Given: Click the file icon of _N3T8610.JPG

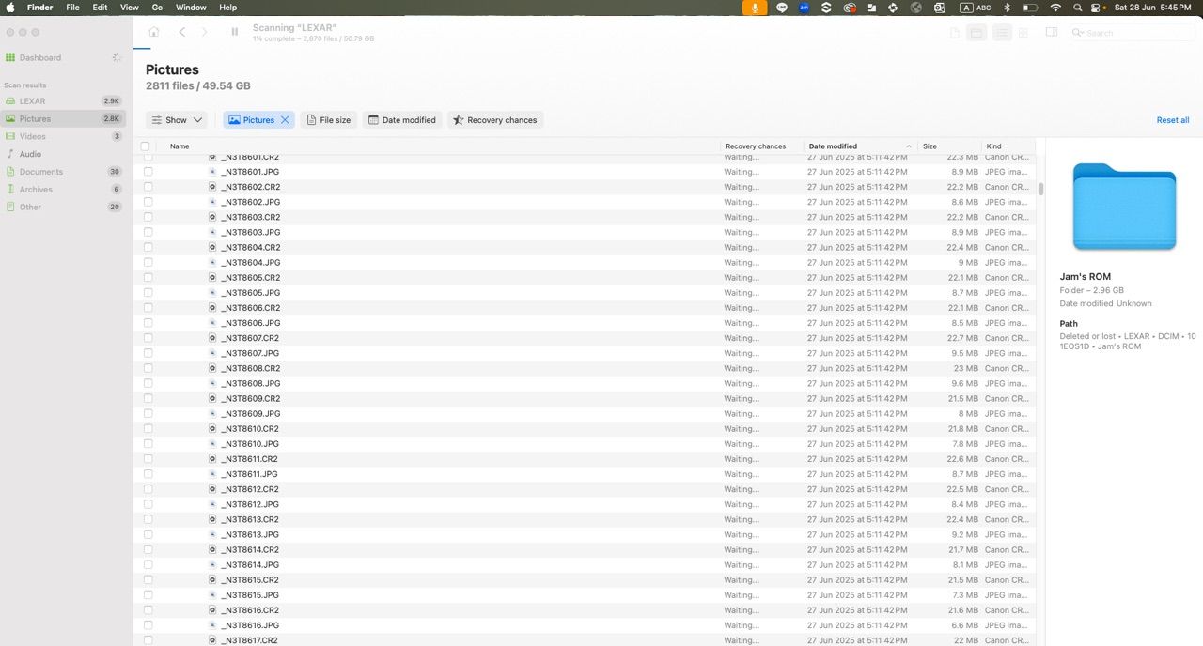Looking at the screenshot, I should (x=212, y=444).
